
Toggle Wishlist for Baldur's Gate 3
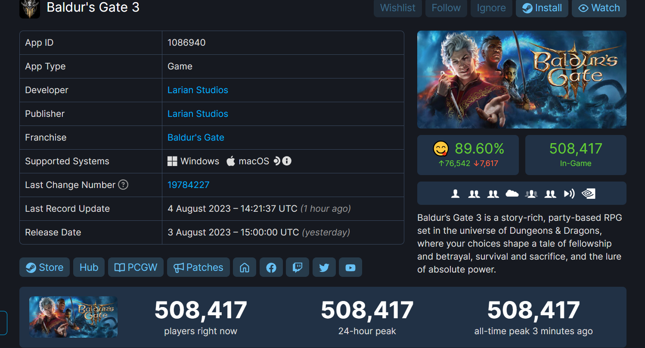[x=397, y=8]
